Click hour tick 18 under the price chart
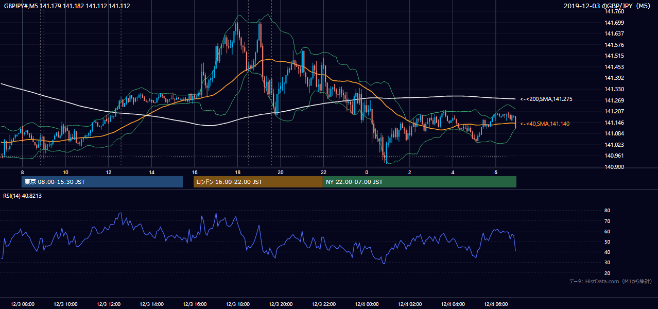This screenshot has width=658, height=309. tap(237, 172)
